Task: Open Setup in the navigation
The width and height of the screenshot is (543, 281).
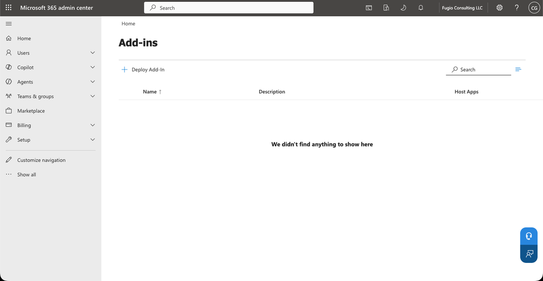Action: click(x=24, y=140)
